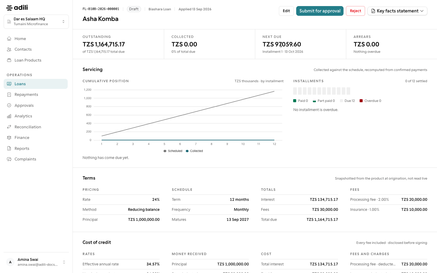Expand the Dar es Salaam HQ branch switcher
437x273 pixels.
36,22
